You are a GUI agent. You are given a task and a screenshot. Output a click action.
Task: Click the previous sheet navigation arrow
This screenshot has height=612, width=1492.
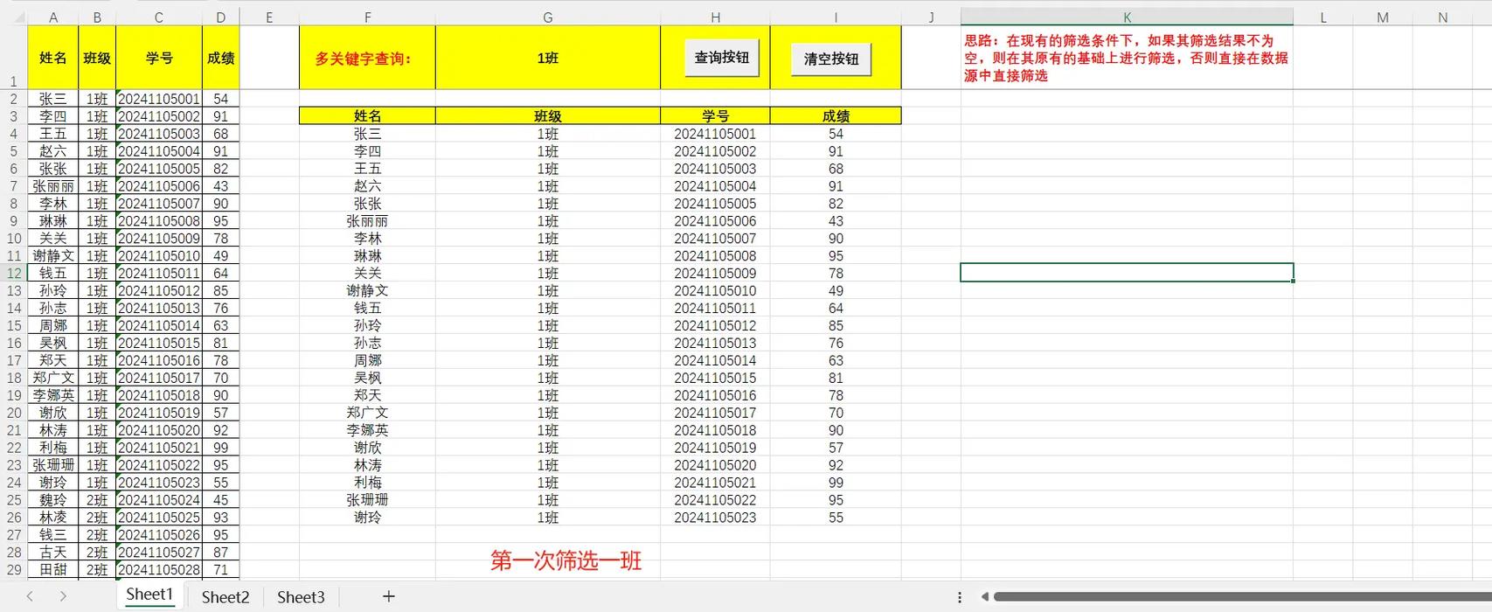pos(30,596)
